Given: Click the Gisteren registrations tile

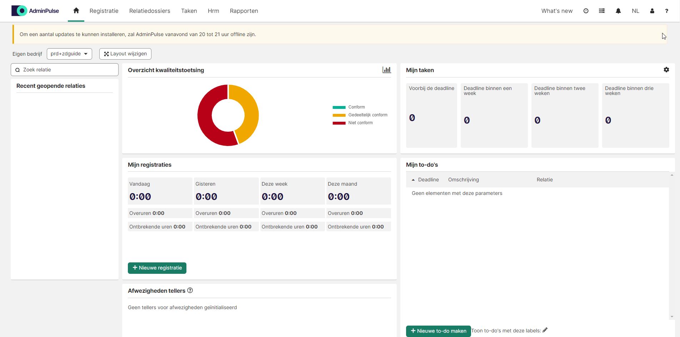Looking at the screenshot, I should (x=226, y=191).
